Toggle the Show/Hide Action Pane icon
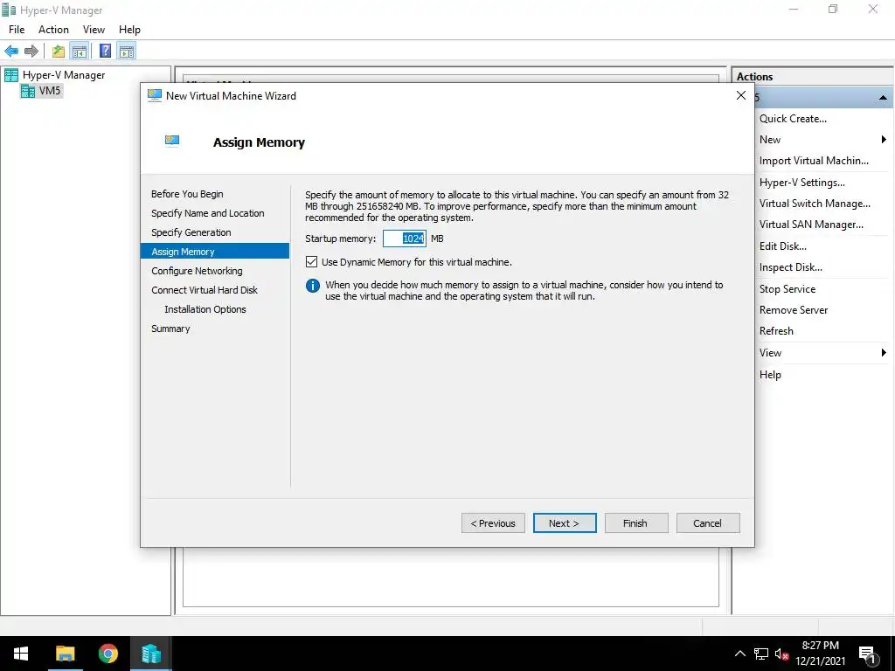Image resolution: width=895 pixels, height=671 pixels. (x=127, y=52)
